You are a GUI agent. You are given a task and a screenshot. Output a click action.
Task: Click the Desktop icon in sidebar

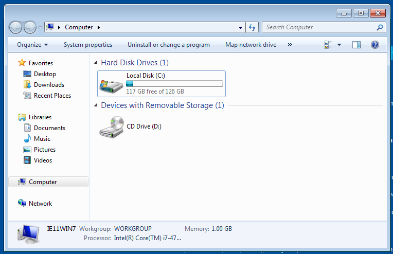tap(27, 74)
